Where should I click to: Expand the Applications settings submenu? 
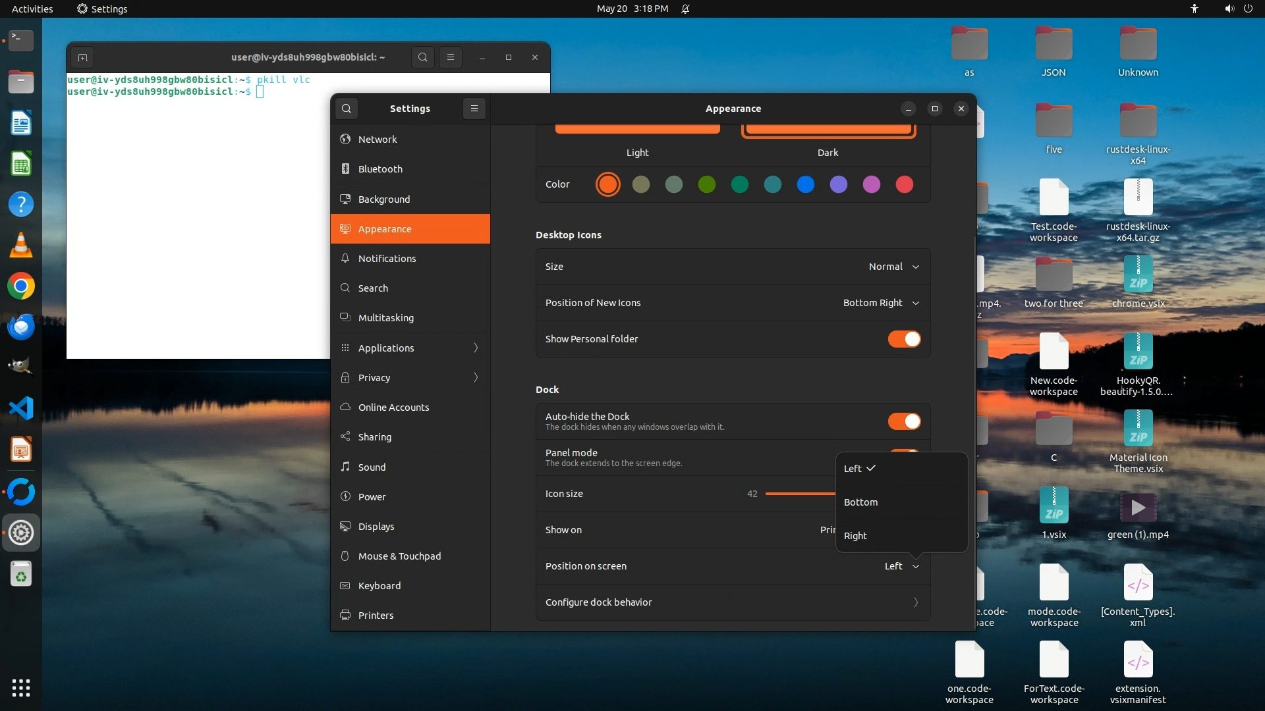click(x=410, y=348)
